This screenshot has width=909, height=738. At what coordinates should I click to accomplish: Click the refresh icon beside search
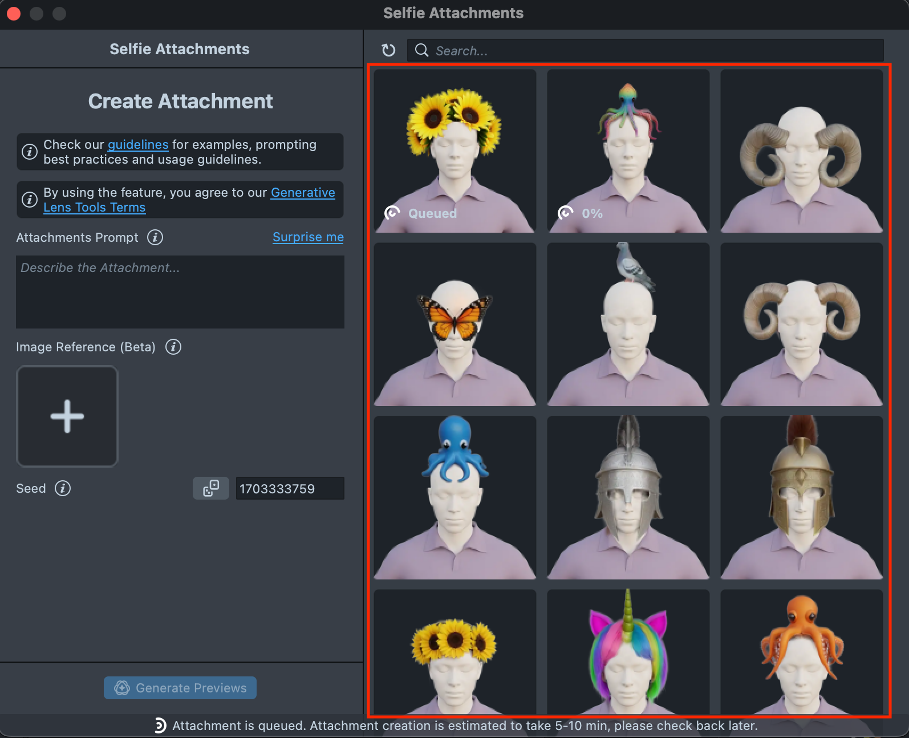click(x=388, y=50)
